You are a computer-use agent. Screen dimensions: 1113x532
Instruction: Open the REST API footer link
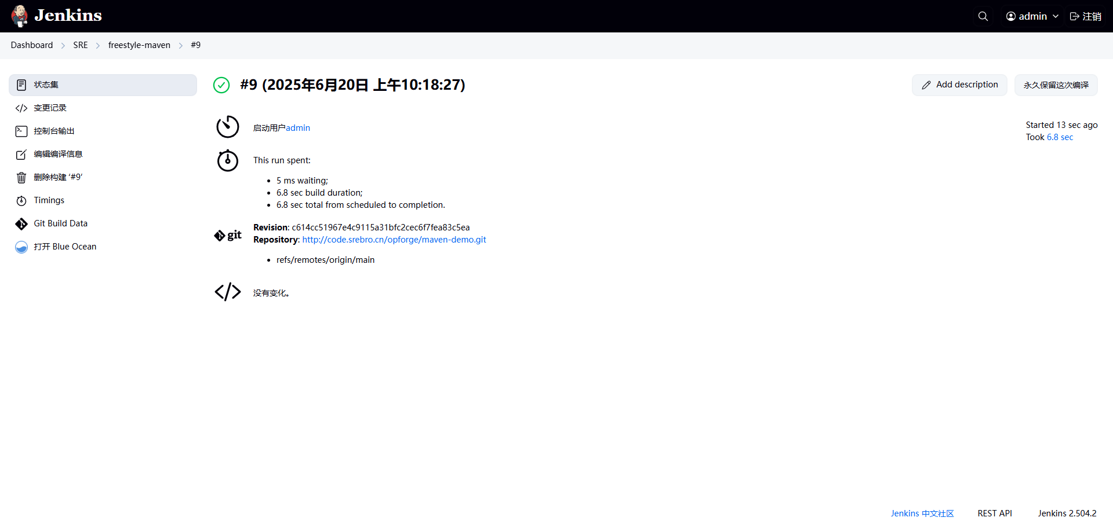click(x=994, y=513)
